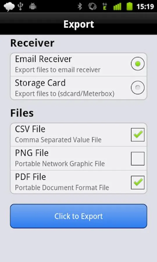Tap the USB connection status icon
Screen dimensions: 157x262
[x=20, y=6]
